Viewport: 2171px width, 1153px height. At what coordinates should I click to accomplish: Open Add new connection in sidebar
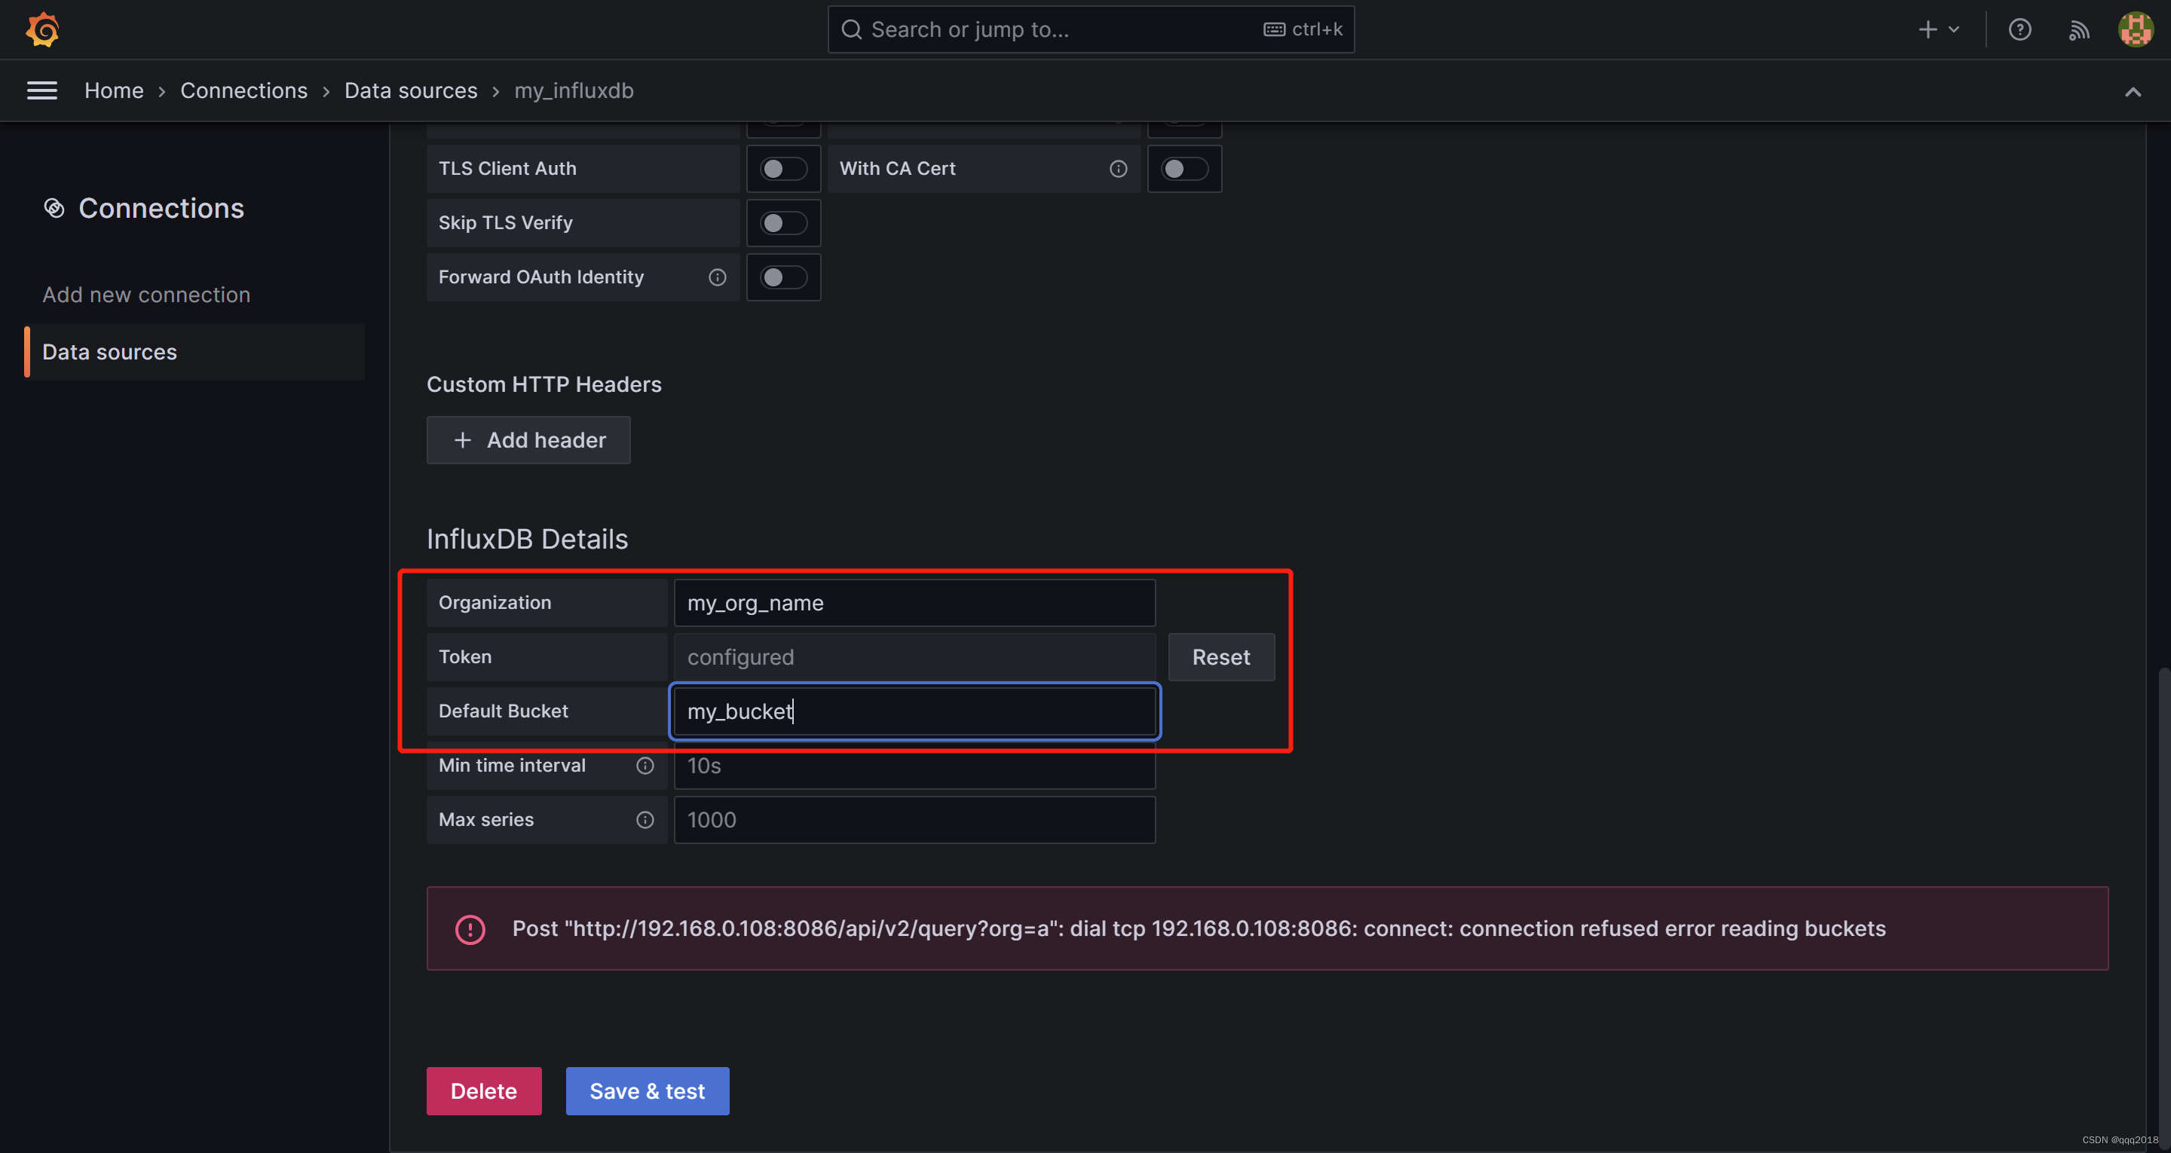pyautogui.click(x=147, y=294)
